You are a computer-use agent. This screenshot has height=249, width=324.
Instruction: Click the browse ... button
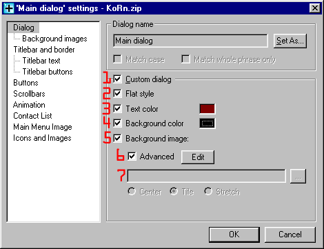(x=298, y=177)
